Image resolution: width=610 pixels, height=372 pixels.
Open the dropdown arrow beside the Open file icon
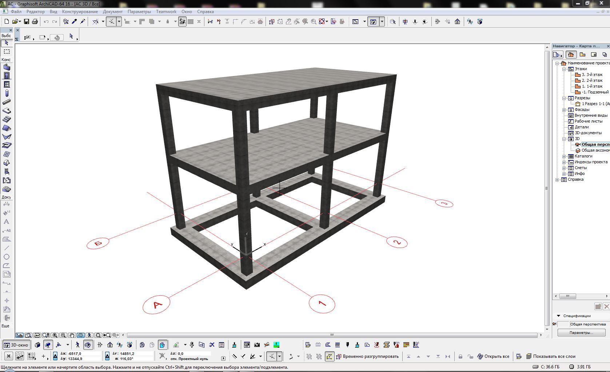19,22
